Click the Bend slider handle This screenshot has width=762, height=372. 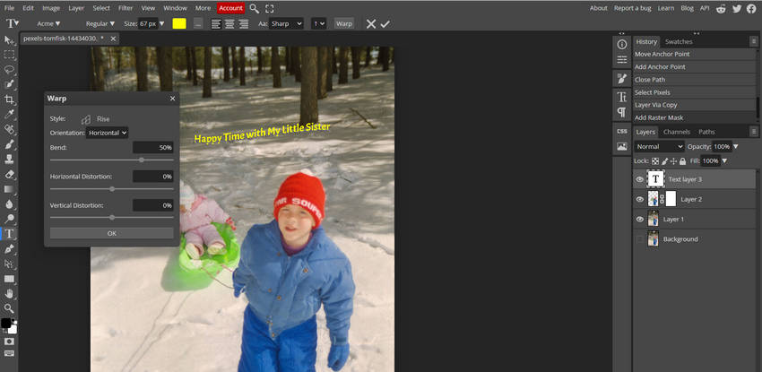click(x=142, y=160)
